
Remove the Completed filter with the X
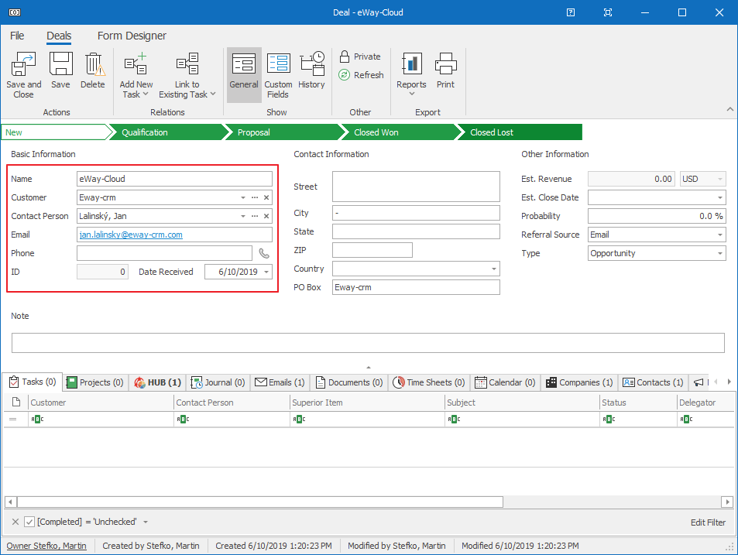15,522
